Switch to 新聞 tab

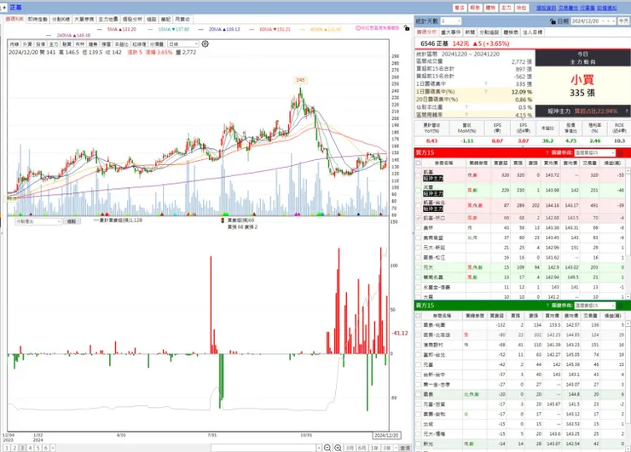click(470, 32)
